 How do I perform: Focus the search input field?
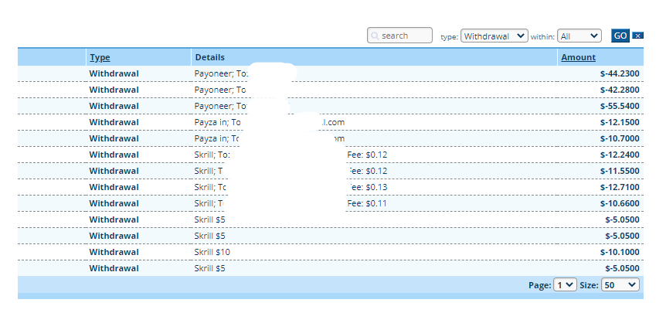tap(399, 36)
